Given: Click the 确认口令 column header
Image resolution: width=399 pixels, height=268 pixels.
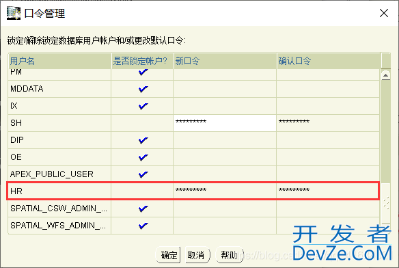Looking at the screenshot, I should point(329,61).
